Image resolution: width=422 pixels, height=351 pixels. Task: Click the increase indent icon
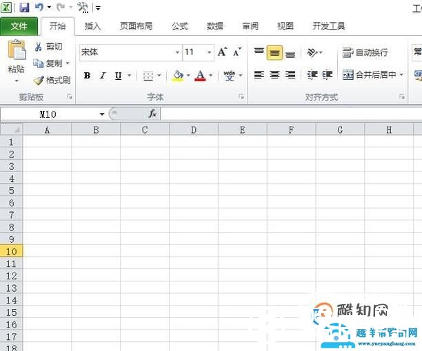click(x=328, y=74)
